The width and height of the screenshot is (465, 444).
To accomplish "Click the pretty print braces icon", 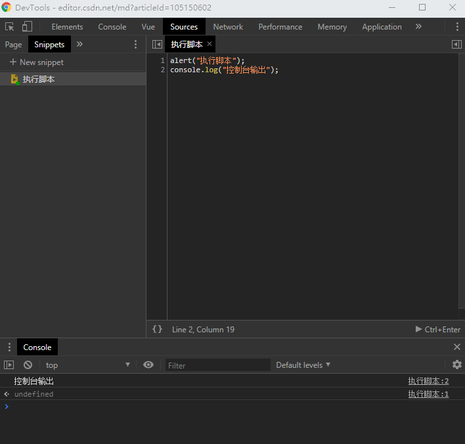I will (157, 329).
